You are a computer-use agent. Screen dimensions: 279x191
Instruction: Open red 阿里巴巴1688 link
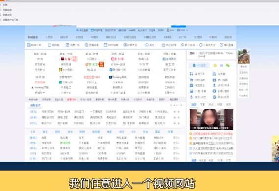tap(92, 77)
